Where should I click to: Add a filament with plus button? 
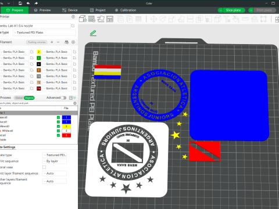pos(52,42)
